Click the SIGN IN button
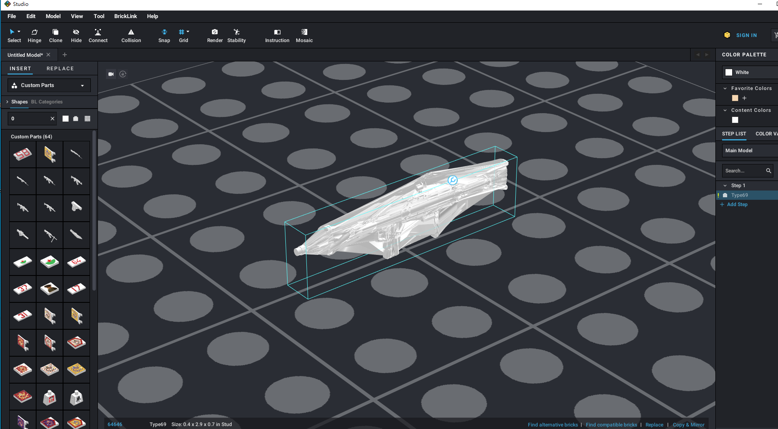 coord(746,35)
